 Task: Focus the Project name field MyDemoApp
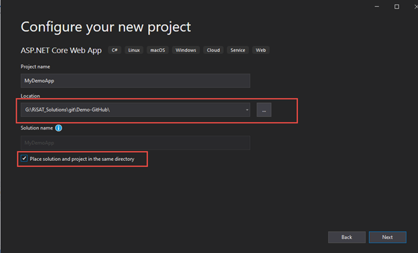135,81
